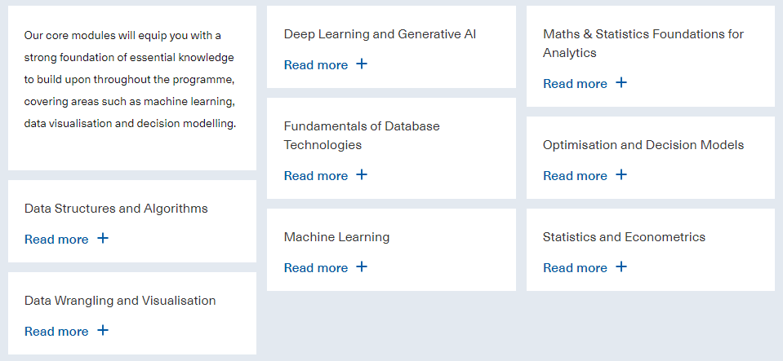The height and width of the screenshot is (361, 783).
Task: Click plus icon under Data Wrangling and Visualisation
Action: click(x=102, y=330)
